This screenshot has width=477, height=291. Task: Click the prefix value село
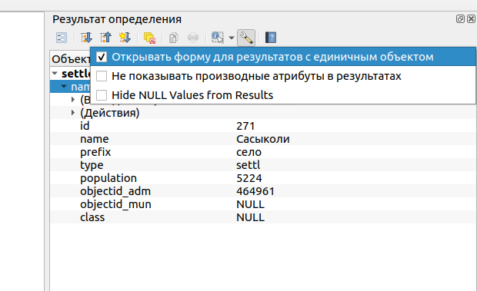click(249, 152)
